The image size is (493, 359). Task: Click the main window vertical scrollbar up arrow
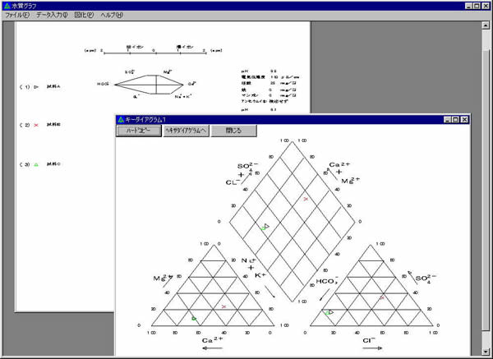486,25
